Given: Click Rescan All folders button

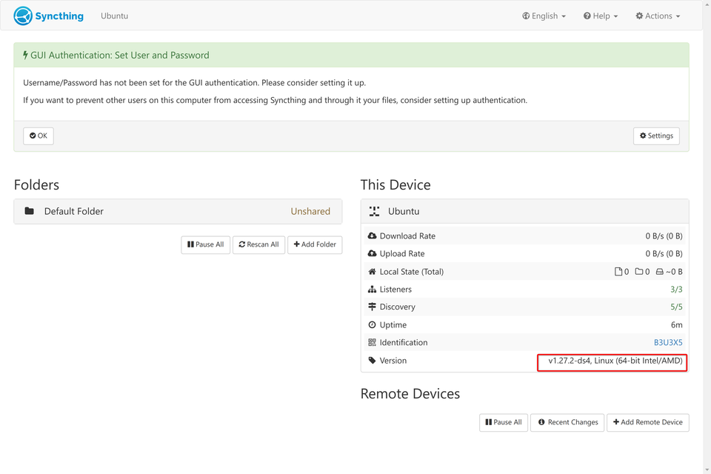Looking at the screenshot, I should click(x=258, y=244).
